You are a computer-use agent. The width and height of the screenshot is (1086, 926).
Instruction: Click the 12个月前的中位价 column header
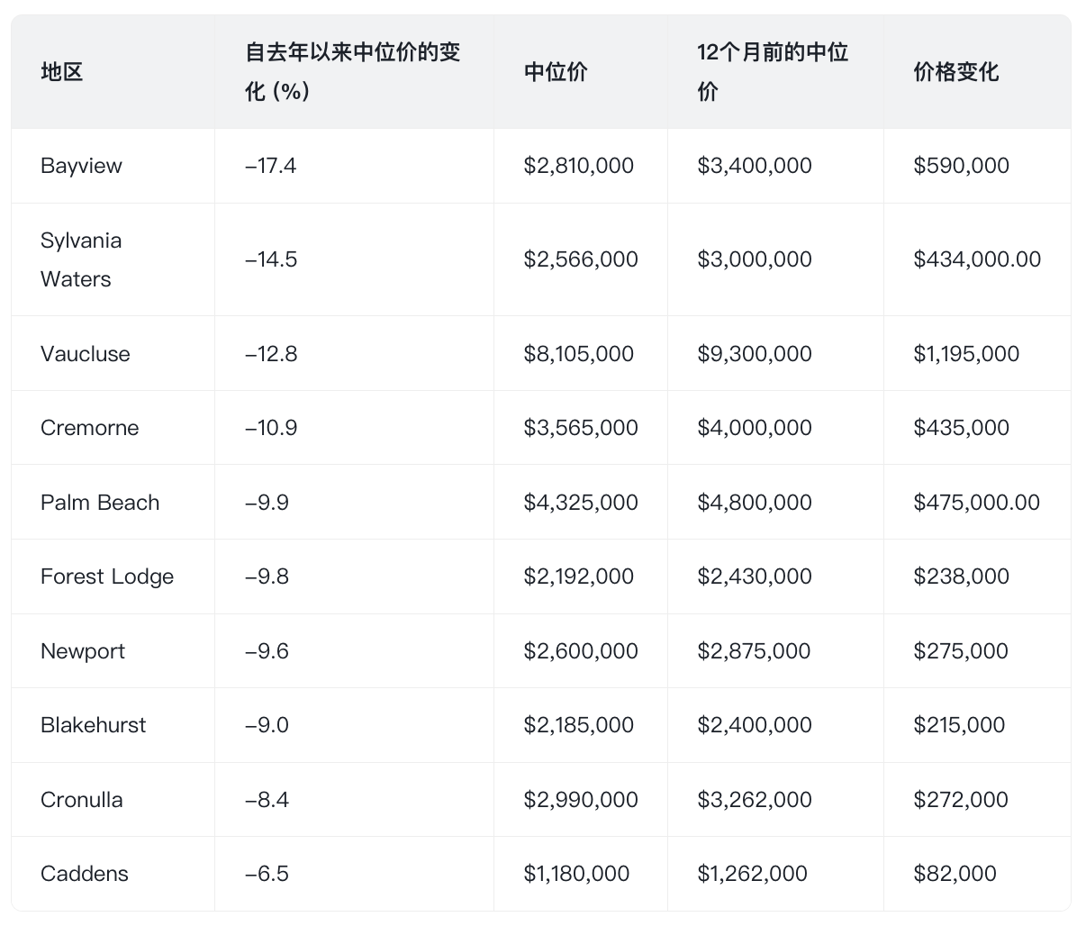[x=773, y=72]
